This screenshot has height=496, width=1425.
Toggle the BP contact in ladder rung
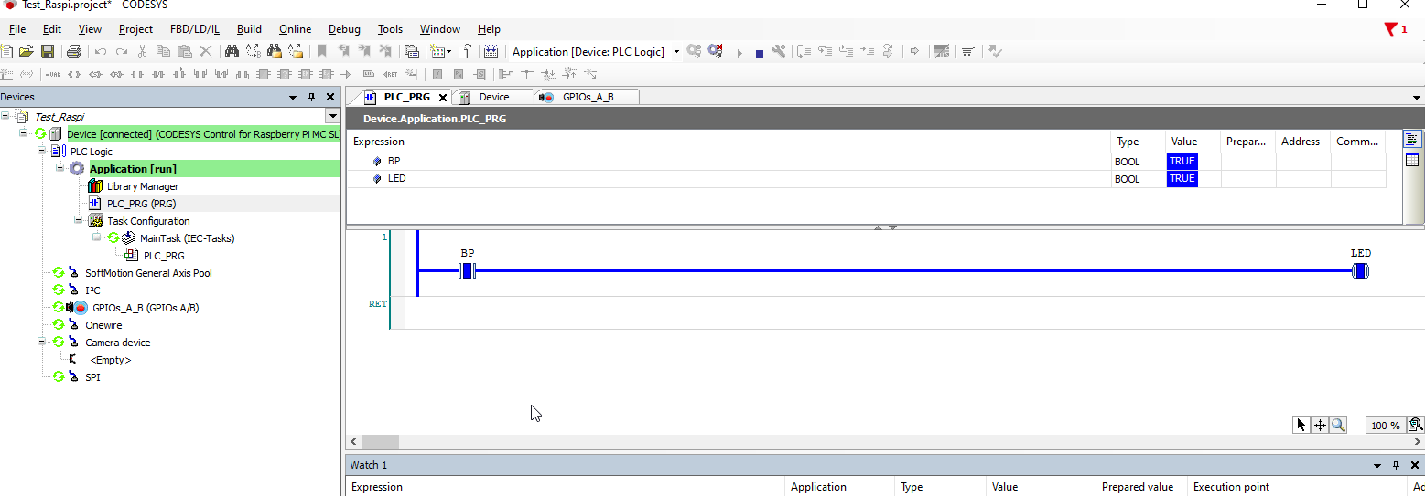point(467,270)
